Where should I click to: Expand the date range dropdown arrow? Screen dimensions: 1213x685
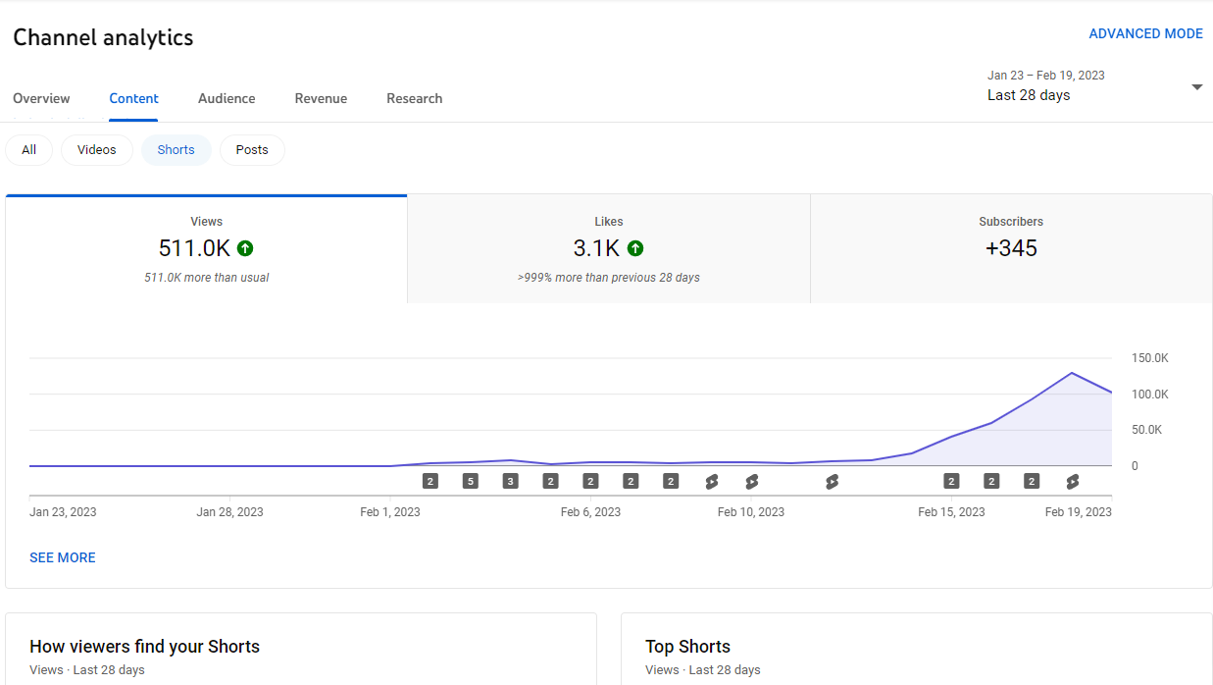[x=1196, y=86]
